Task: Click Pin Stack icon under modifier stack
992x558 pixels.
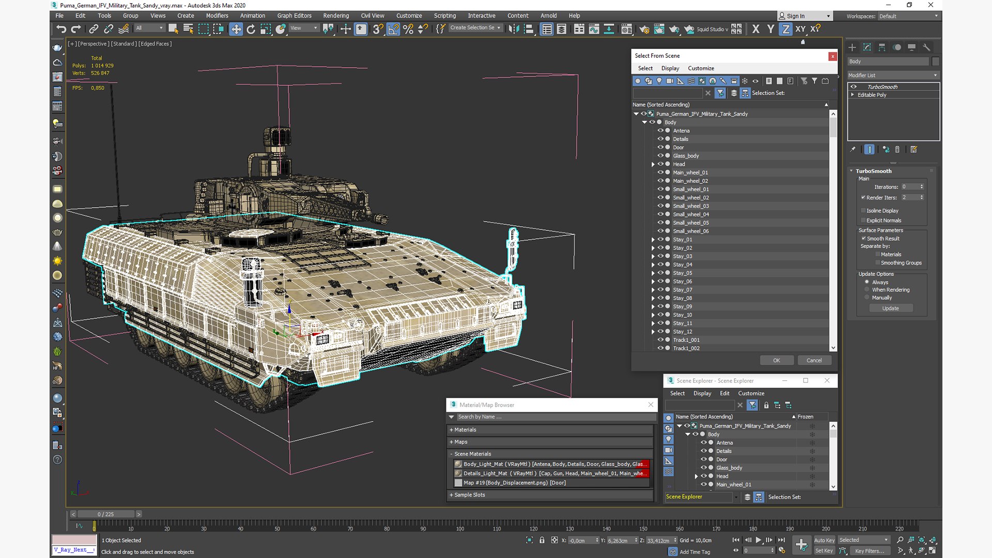Action: [853, 149]
